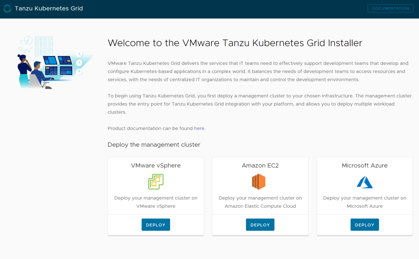Click the 'Microsoft Azure' card title
Image resolution: width=419 pixels, height=259 pixels.
click(x=365, y=165)
